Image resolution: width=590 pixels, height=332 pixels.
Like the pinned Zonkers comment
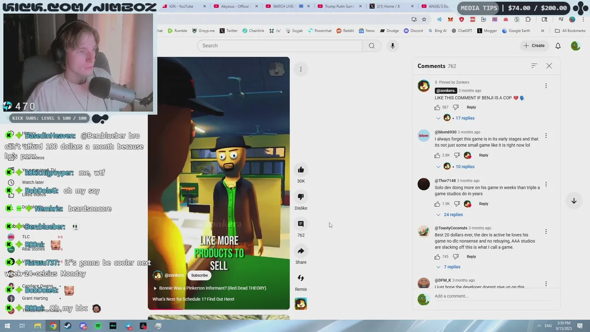point(437,107)
